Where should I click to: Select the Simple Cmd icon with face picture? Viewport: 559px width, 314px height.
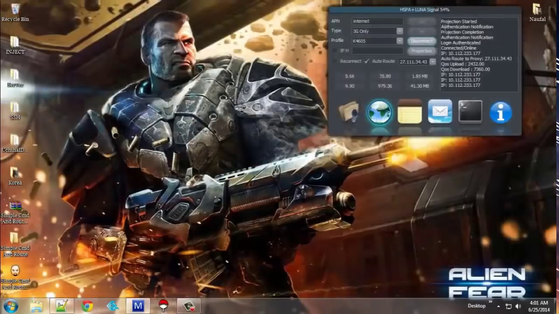coord(15,277)
